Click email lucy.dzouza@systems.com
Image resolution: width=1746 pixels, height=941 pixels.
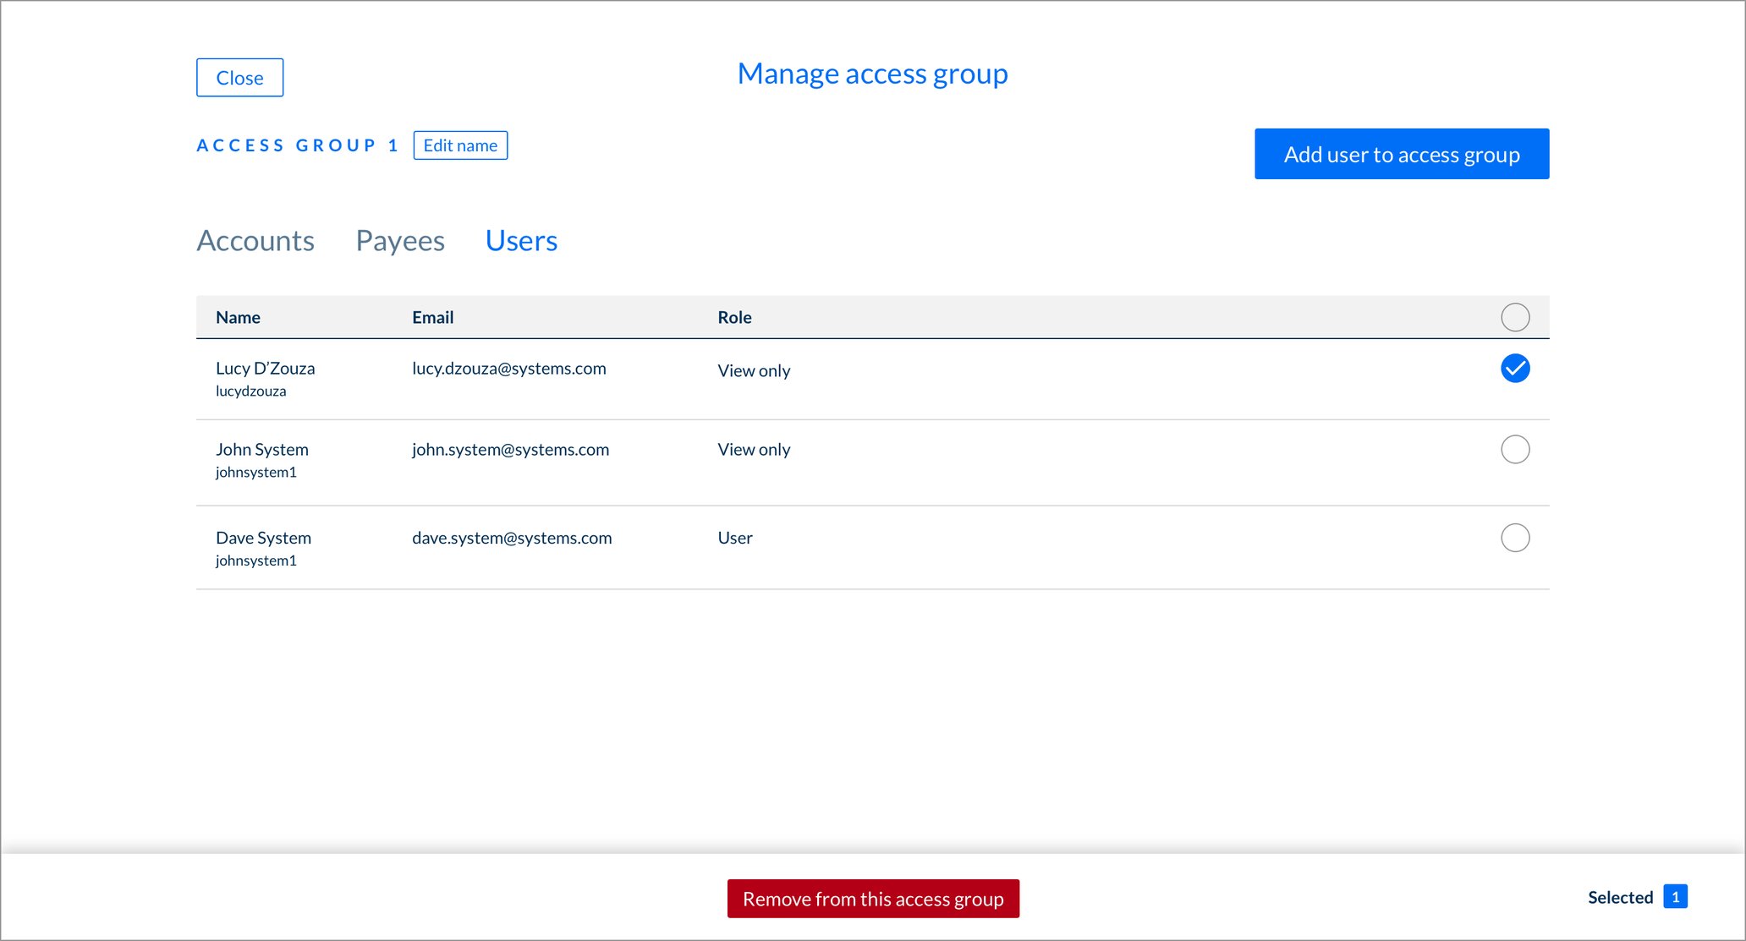pos(508,368)
